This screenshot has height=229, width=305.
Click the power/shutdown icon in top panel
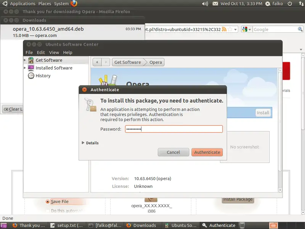coord(290,3)
